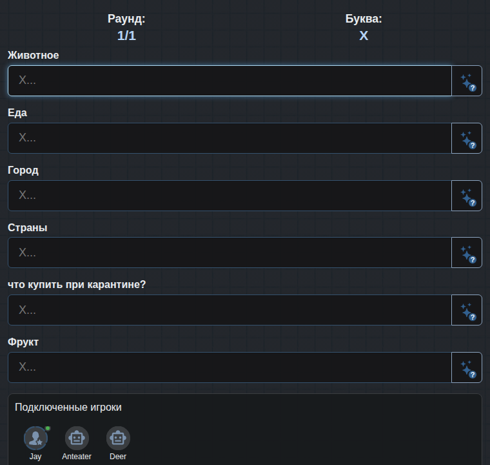Image resolution: width=490 pixels, height=465 pixels.
Task: Select Deer bot avatar
Action: click(x=118, y=438)
